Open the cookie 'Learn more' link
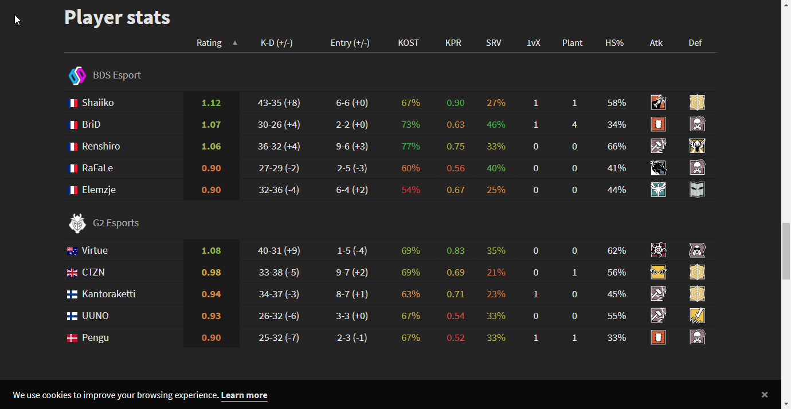The width and height of the screenshot is (791, 409). 244,395
